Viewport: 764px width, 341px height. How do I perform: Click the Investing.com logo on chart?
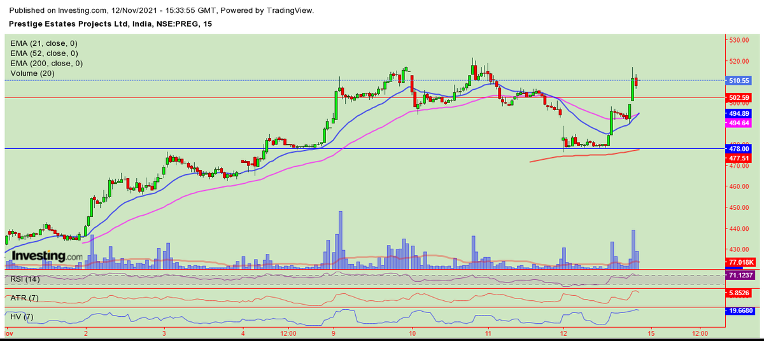[47, 256]
